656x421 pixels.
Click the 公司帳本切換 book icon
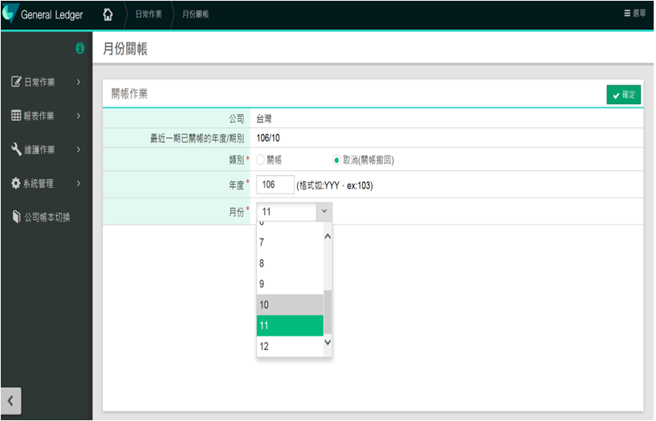[x=16, y=217]
